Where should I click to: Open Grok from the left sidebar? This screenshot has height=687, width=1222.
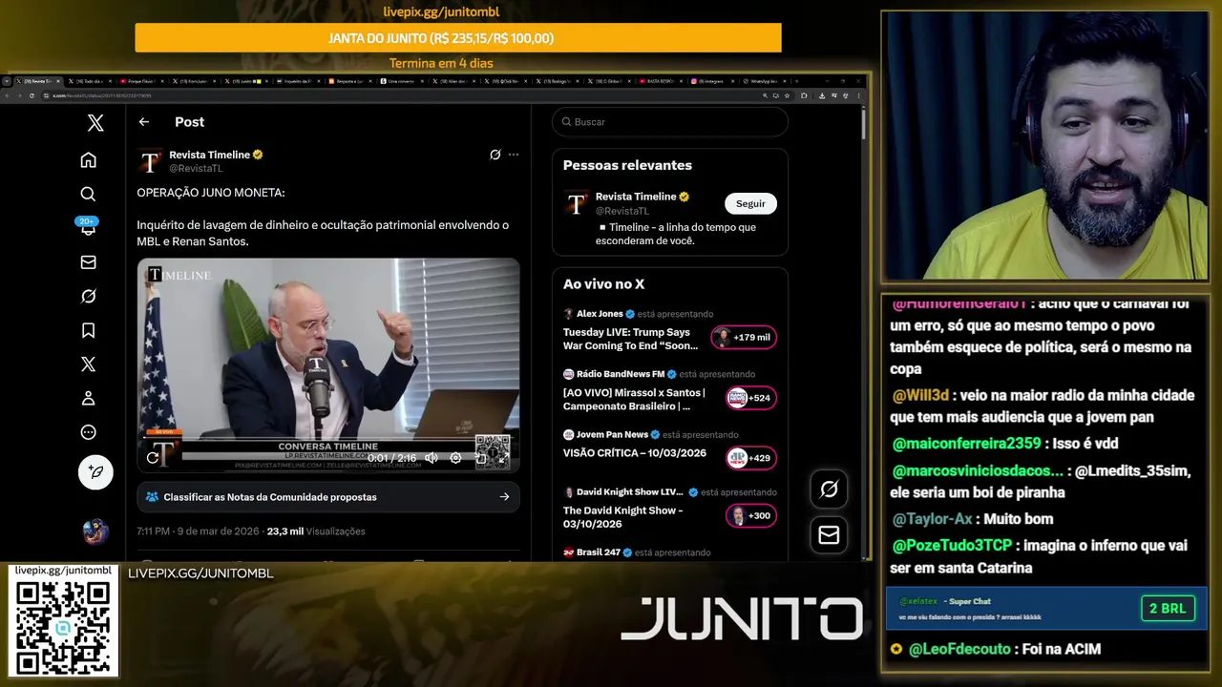(88, 296)
